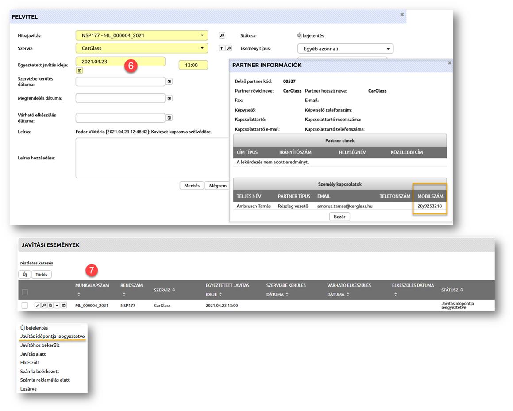Image resolution: width=513 pixels, height=411 pixels.
Task: Open the Esemény típus dropdown Egyéb azonnali
Action: coord(346,49)
